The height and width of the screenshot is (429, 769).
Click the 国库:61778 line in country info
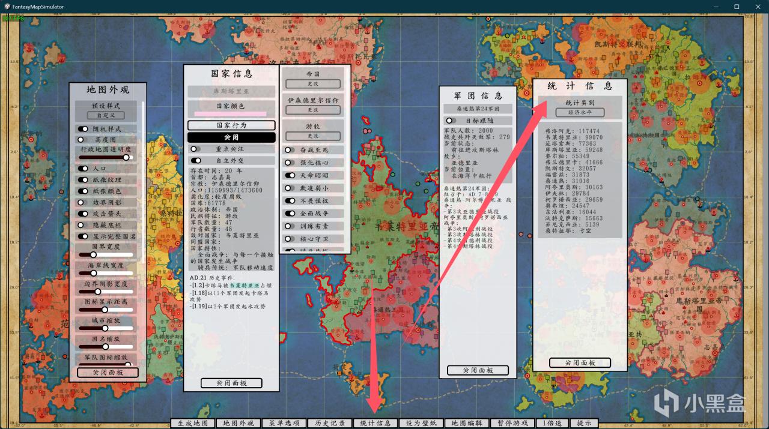pos(208,203)
